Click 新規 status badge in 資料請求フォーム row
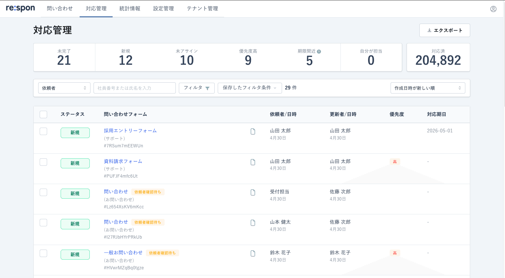 [x=75, y=164]
